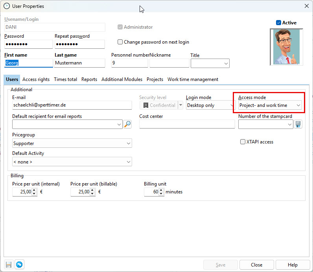Open the Work time management tab
This screenshot has width=313, height=272.
pos(193,79)
